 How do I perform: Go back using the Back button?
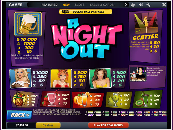tap(19, 115)
